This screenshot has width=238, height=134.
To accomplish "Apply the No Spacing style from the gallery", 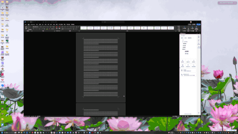I will (90, 28).
